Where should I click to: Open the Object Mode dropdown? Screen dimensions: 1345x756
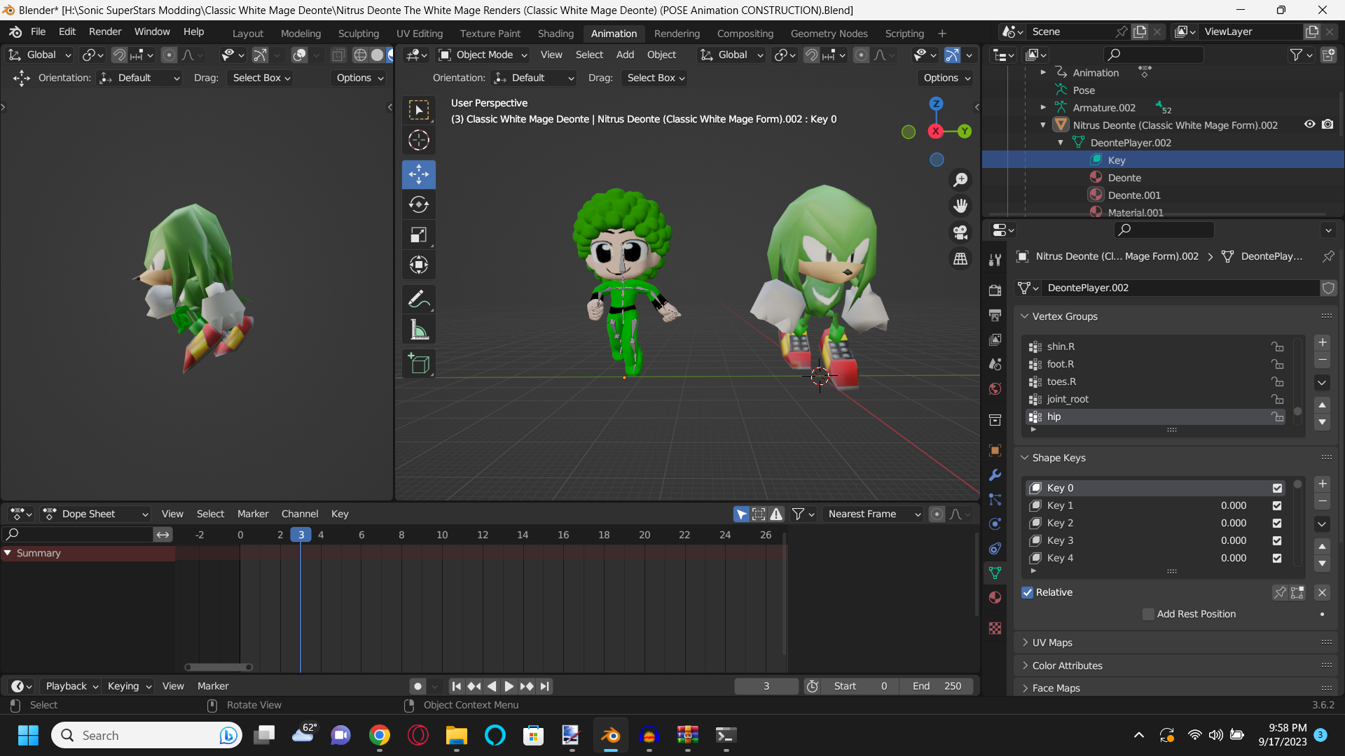483,55
